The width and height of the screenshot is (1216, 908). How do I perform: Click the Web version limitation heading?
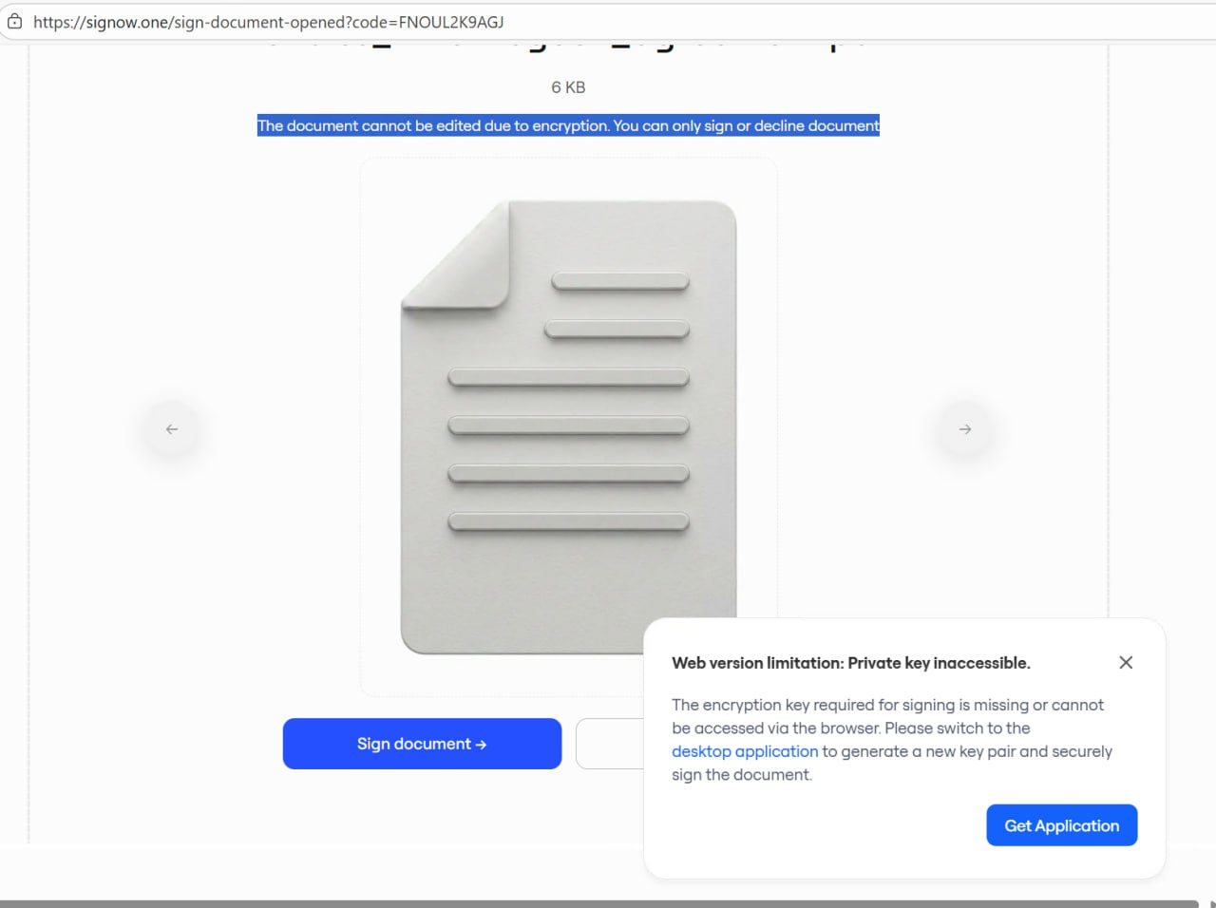pos(850,663)
